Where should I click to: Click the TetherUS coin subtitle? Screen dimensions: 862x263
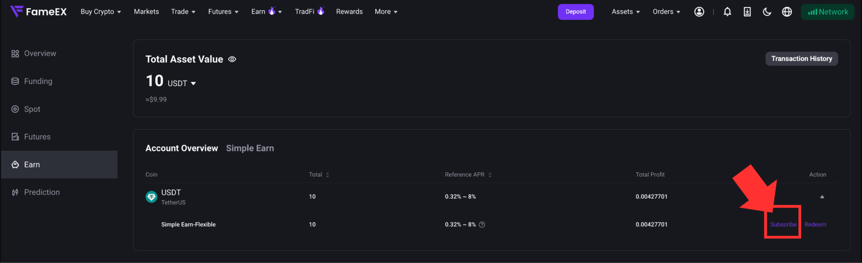click(x=173, y=202)
